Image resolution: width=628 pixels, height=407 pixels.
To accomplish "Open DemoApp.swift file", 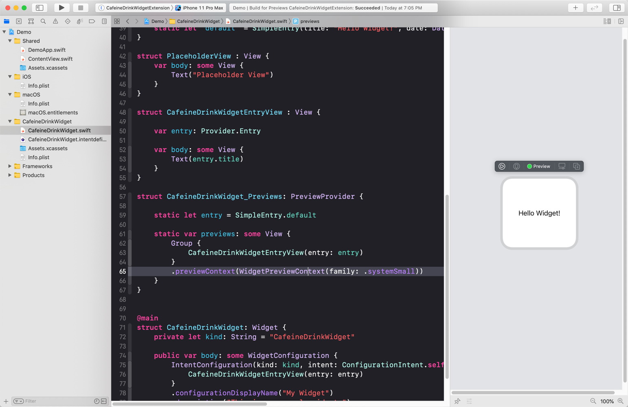I will tap(46, 50).
